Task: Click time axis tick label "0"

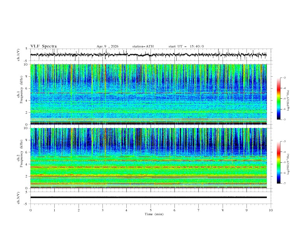Action: [30, 210]
